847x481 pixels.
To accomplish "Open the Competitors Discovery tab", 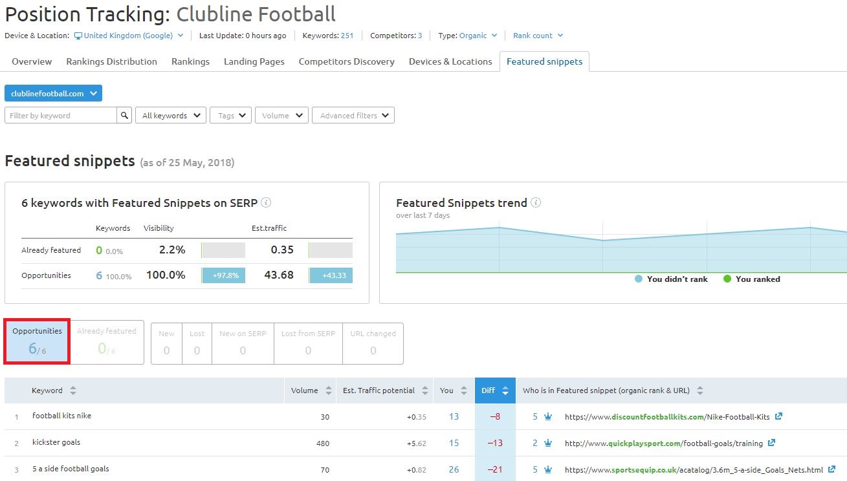I will pos(346,61).
